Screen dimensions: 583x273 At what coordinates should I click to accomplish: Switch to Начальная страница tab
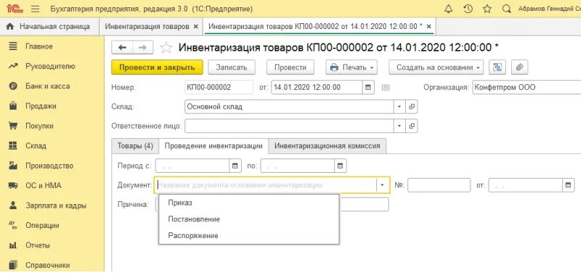49,27
